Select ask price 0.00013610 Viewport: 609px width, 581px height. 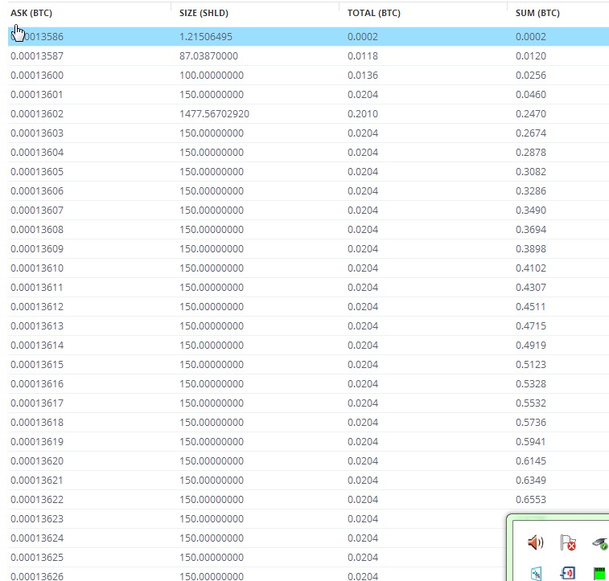tap(37, 268)
